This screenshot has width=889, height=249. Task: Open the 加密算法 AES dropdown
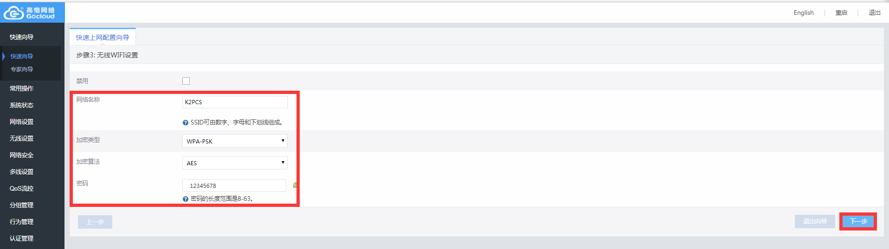click(235, 163)
